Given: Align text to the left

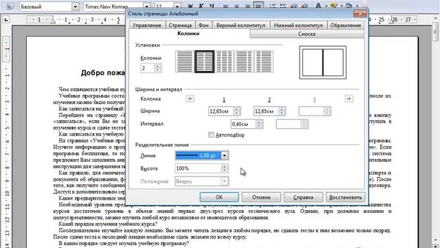Looking at the screenshot, I should pos(226,6).
